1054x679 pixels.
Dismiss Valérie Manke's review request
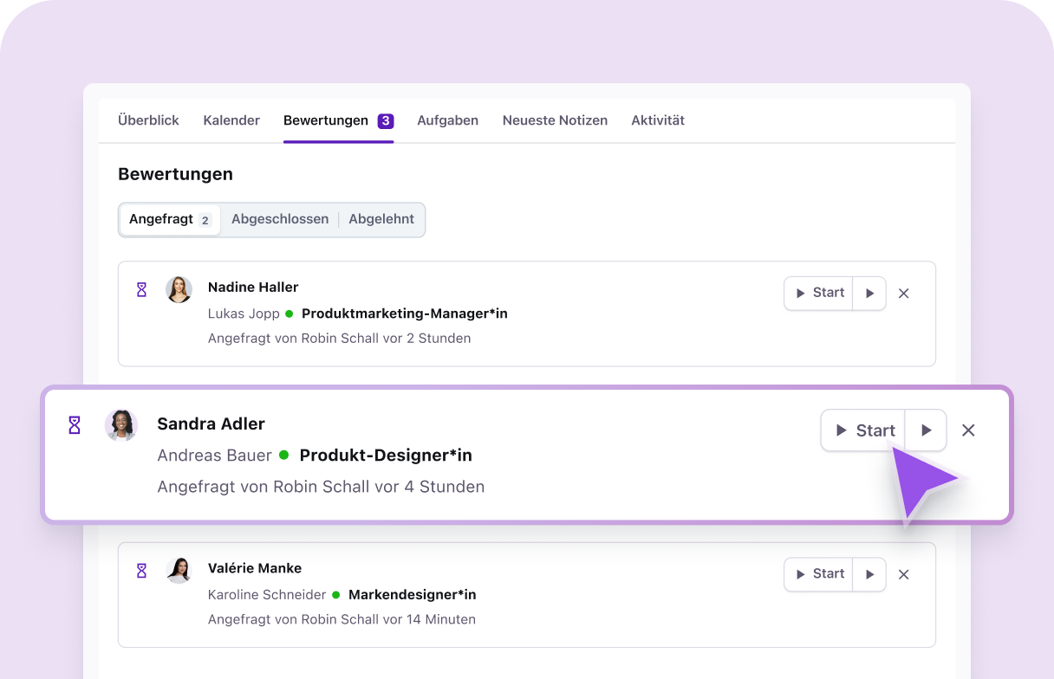coord(903,574)
